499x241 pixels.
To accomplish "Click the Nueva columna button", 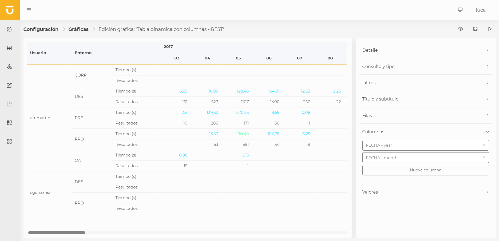I will 425,170.
